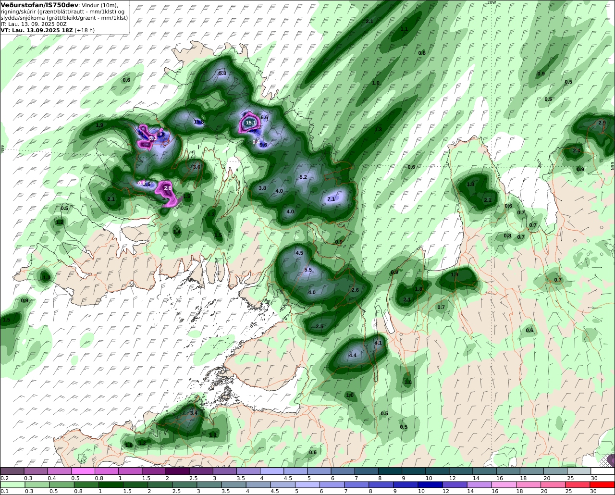Viewport: 615px width, 495px height.
Task: Click the 4.4 precipitation value on map
Action: pyautogui.click(x=353, y=355)
